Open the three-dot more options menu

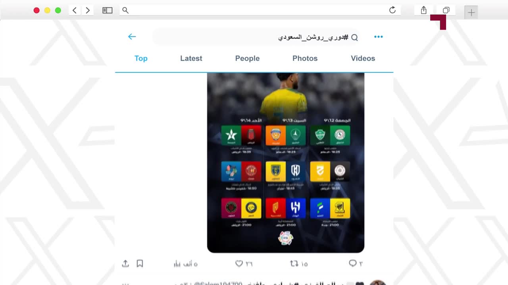[x=378, y=37]
